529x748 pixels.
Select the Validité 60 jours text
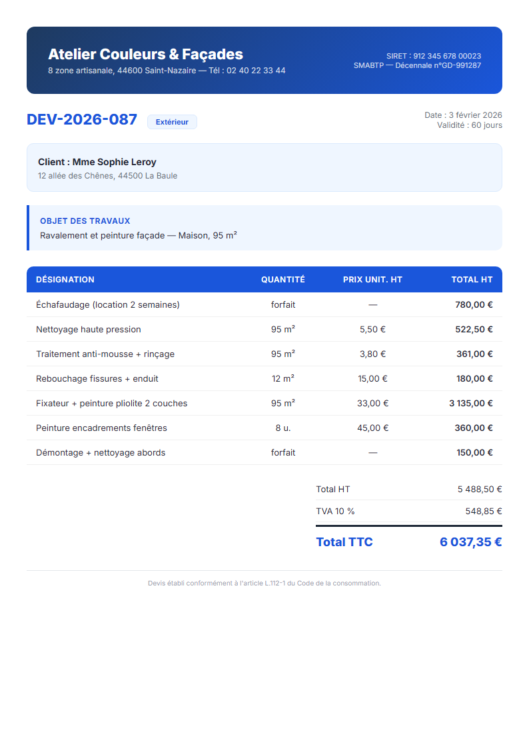pos(469,125)
